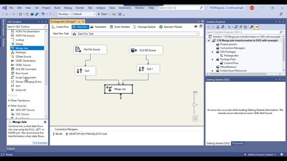Collapse Other Sources group
The image size is (287, 161).
[9, 106]
